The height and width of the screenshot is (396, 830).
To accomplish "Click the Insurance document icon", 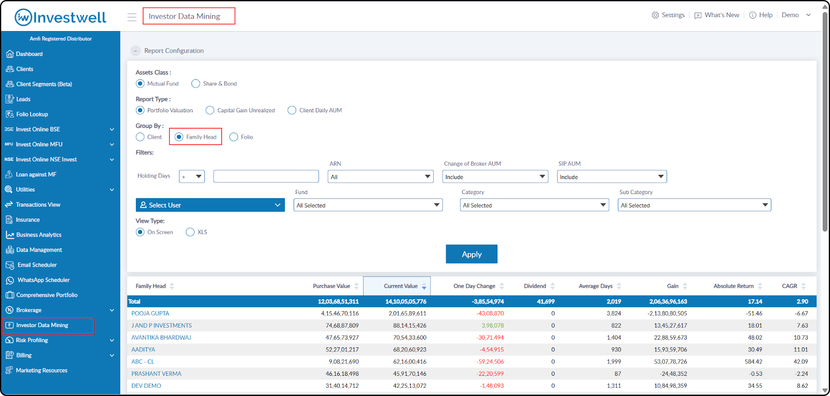I will pos(9,219).
